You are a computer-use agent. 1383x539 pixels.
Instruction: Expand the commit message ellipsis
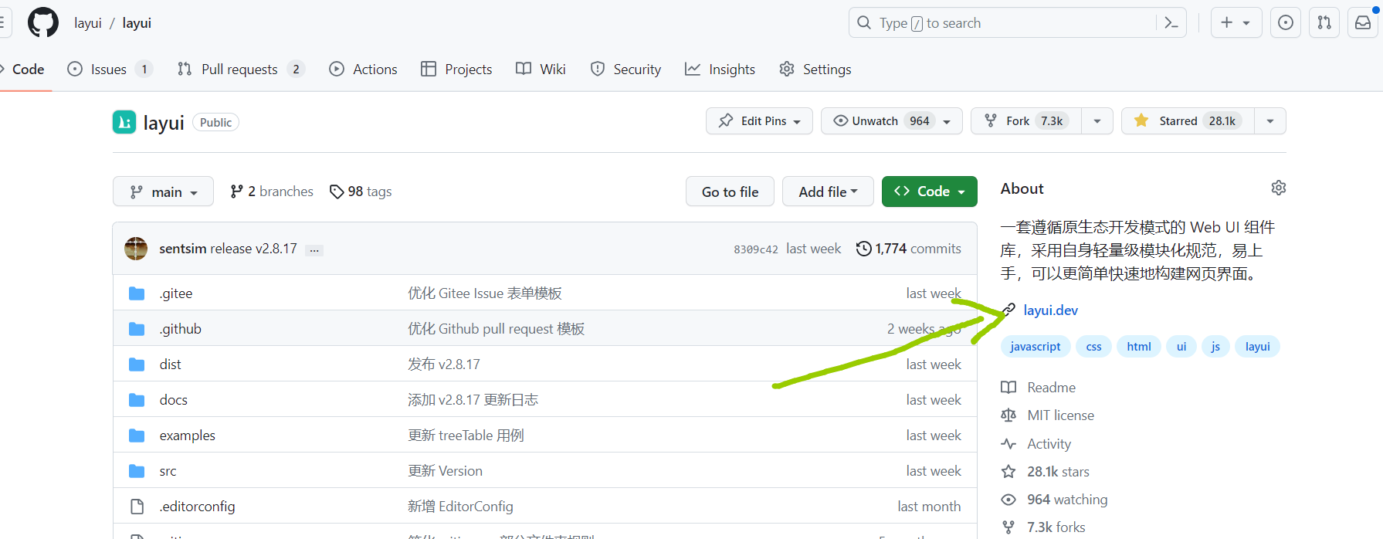coord(314,249)
